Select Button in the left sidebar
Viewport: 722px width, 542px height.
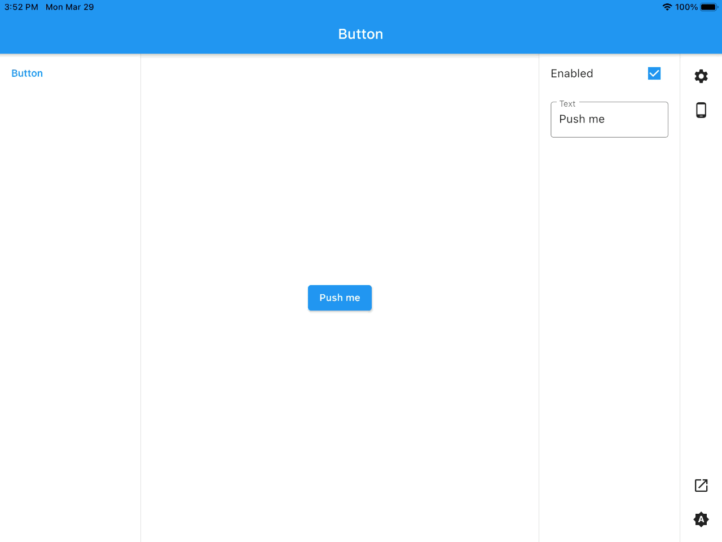27,73
